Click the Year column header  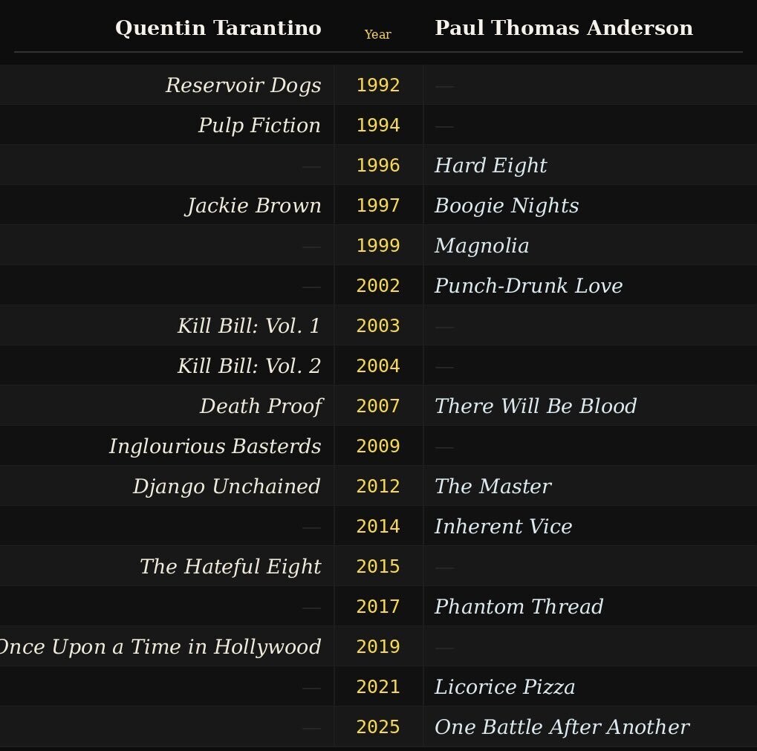pyautogui.click(x=377, y=35)
